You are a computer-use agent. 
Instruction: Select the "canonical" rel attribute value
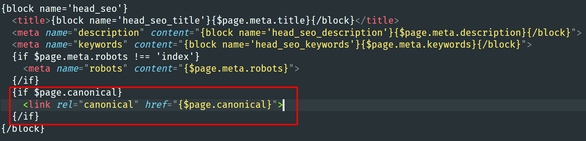[108, 105]
